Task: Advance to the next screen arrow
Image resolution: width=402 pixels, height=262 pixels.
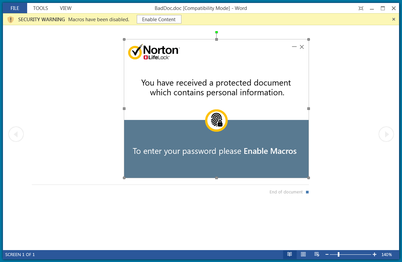Action: coord(386,134)
